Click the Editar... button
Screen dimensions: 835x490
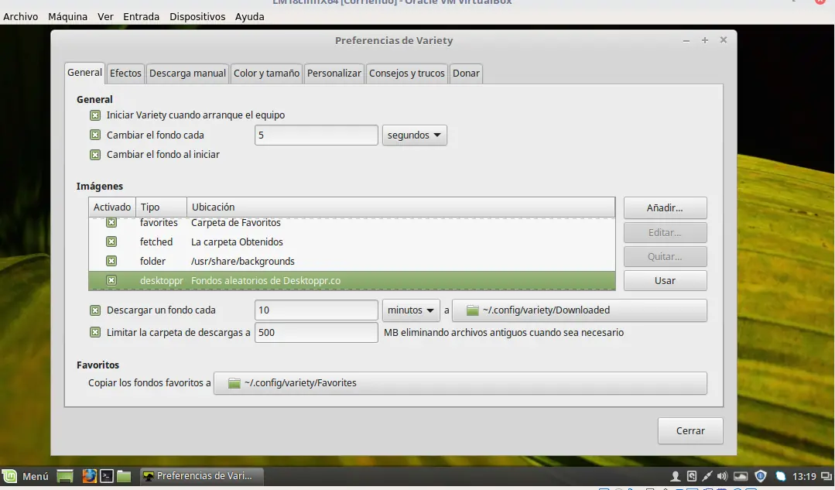coord(665,233)
